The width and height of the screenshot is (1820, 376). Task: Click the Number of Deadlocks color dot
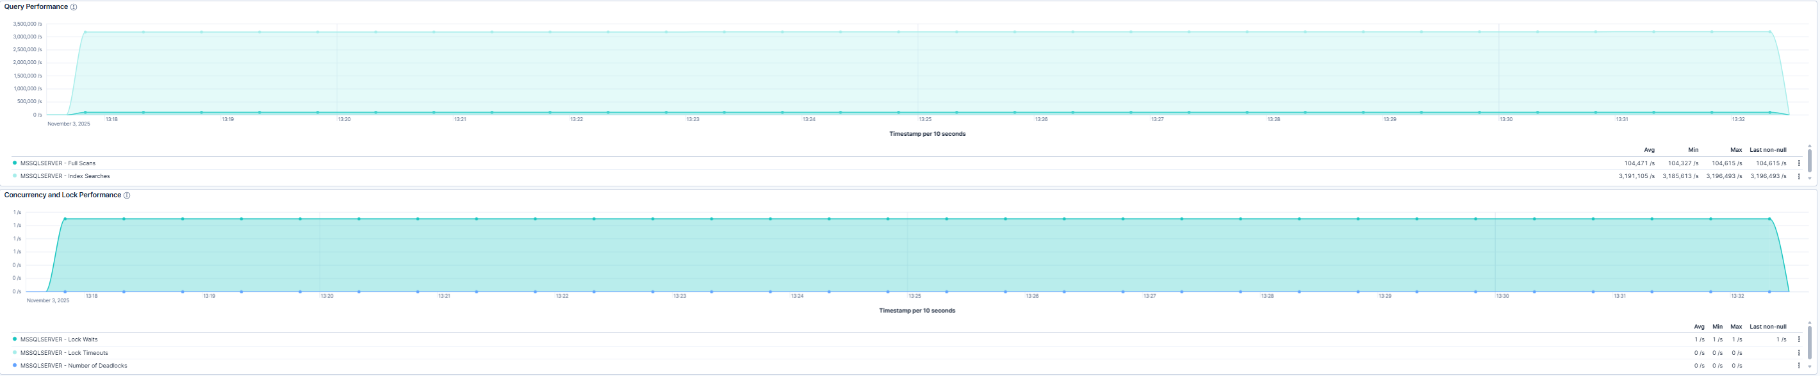point(15,365)
